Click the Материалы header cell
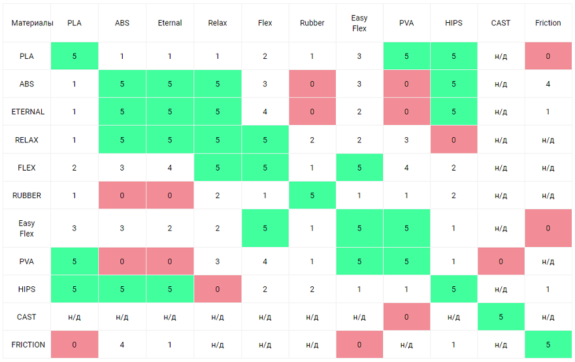 click(x=27, y=23)
